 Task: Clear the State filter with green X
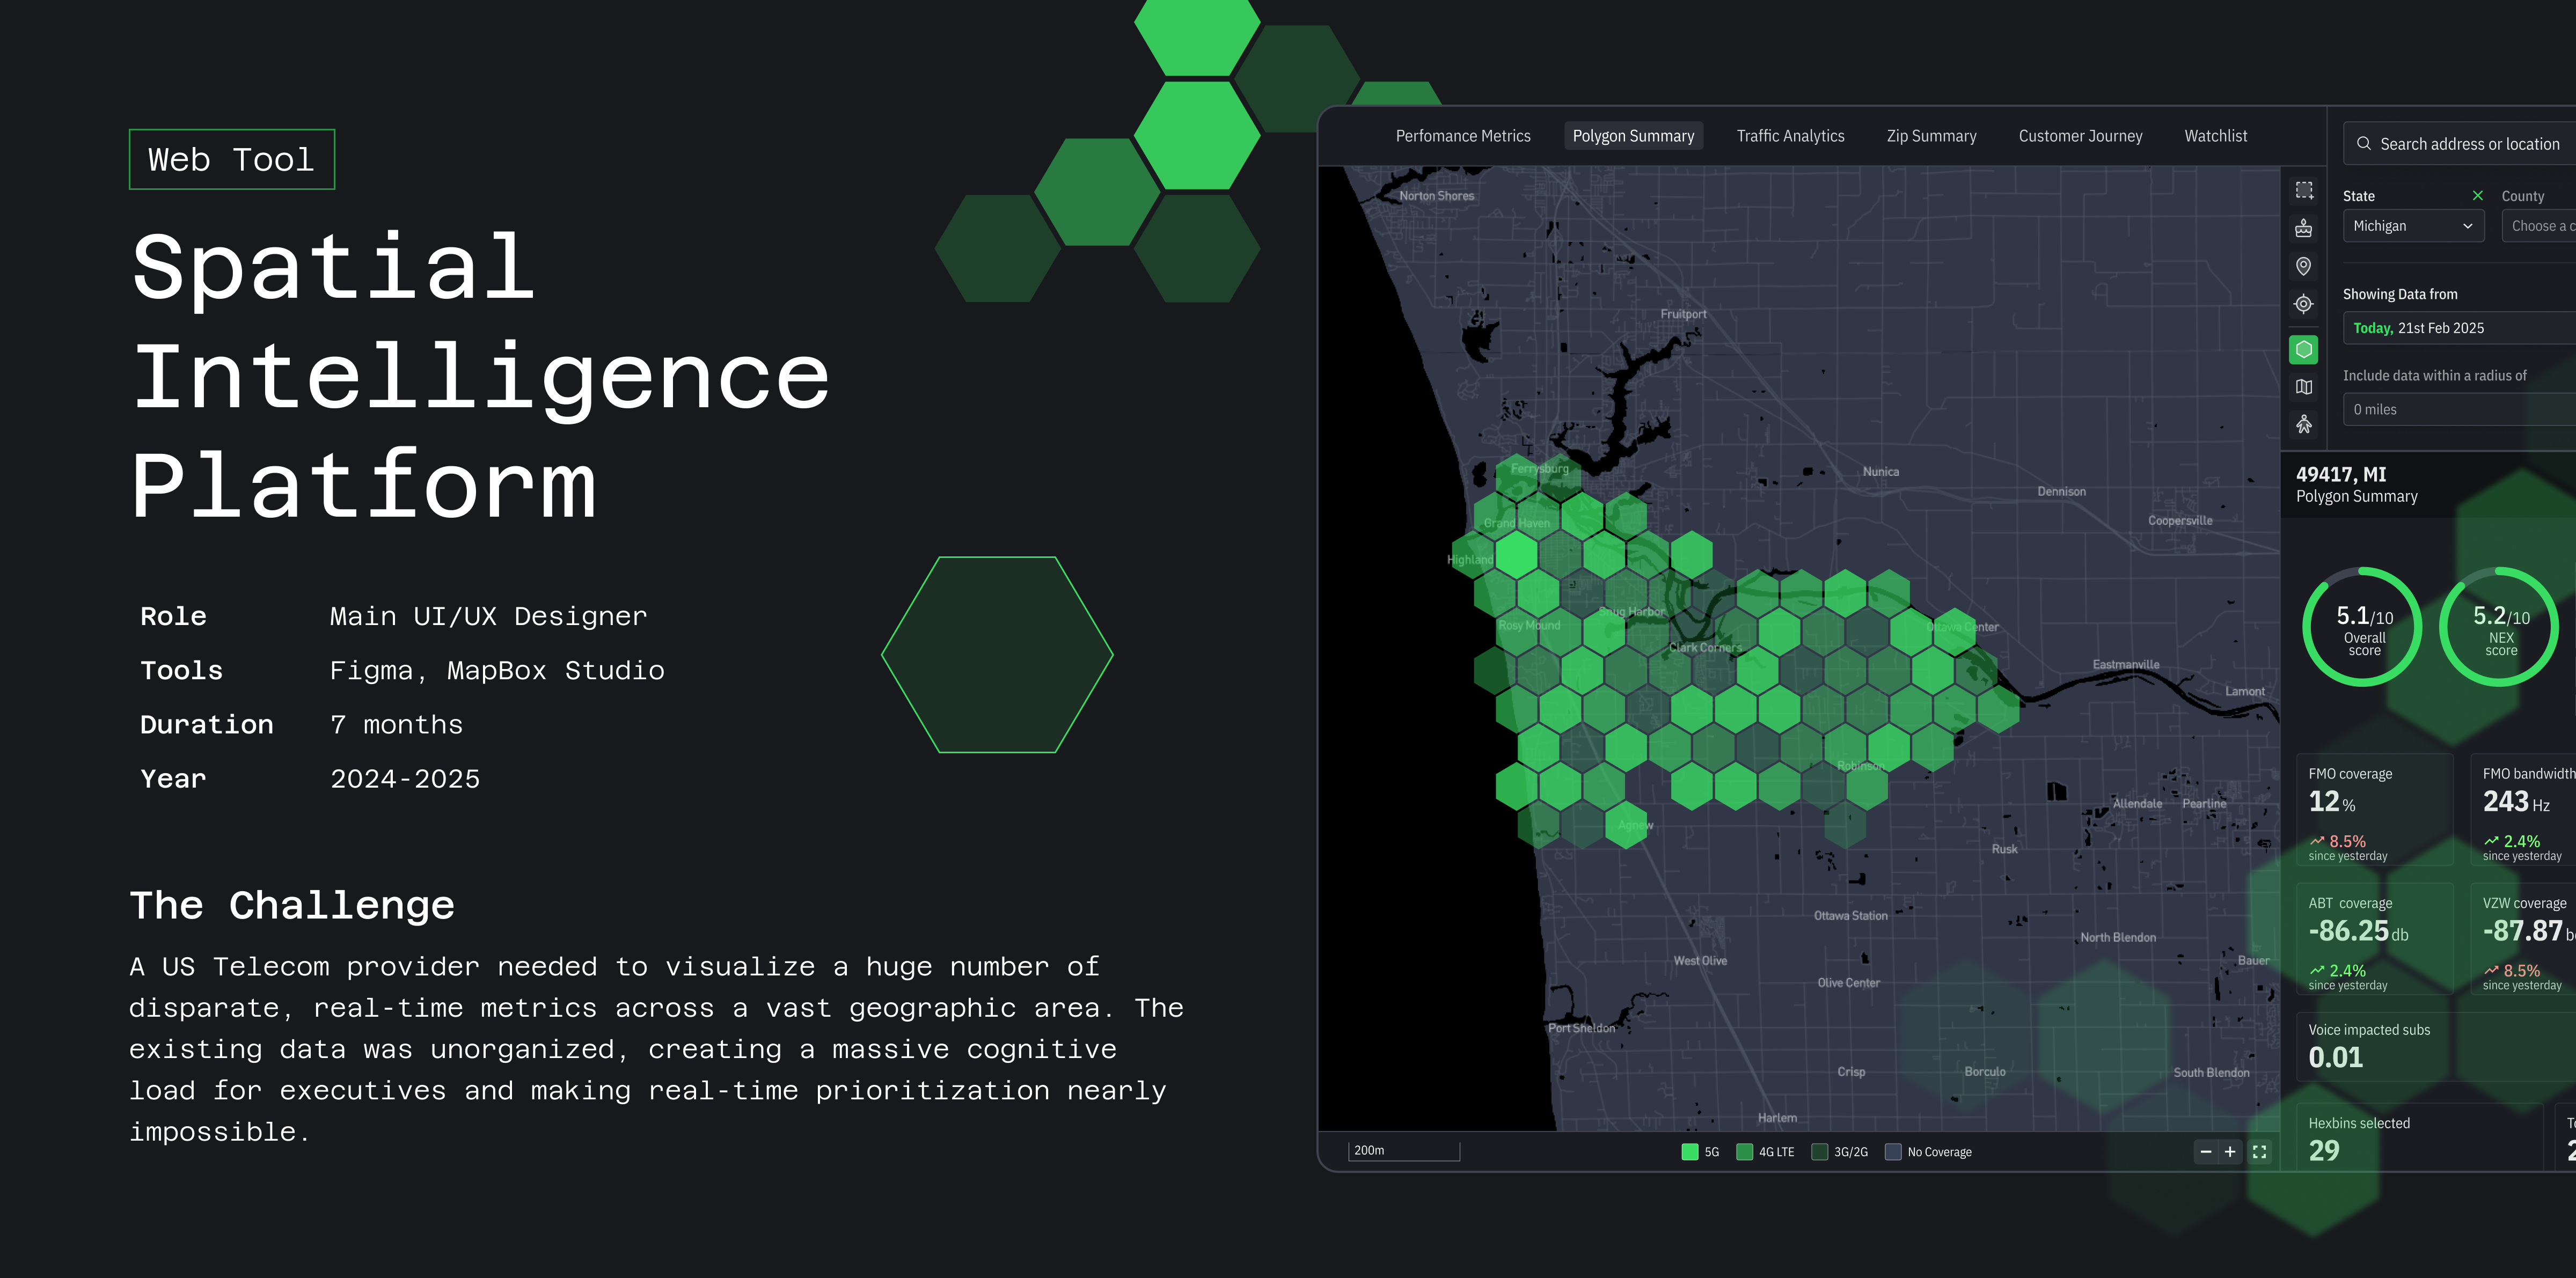click(2477, 196)
